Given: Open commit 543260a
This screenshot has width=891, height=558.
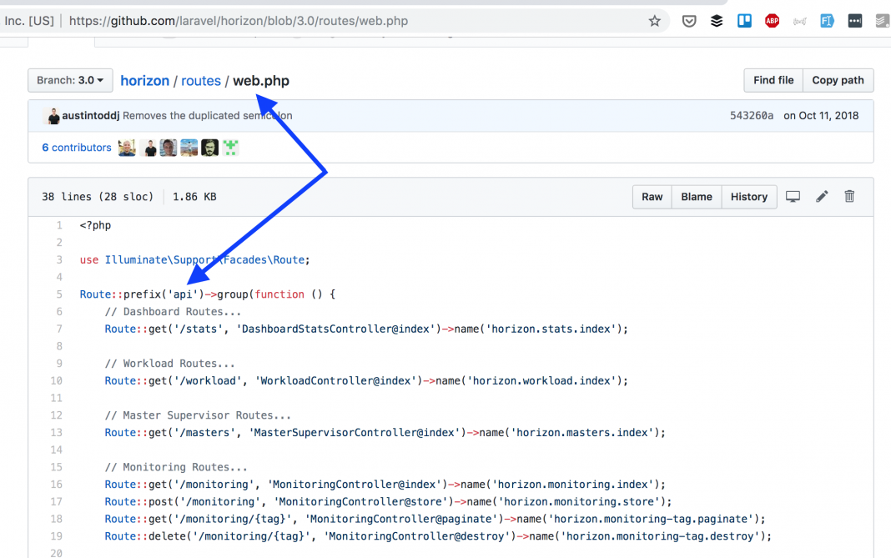Looking at the screenshot, I should point(751,116).
